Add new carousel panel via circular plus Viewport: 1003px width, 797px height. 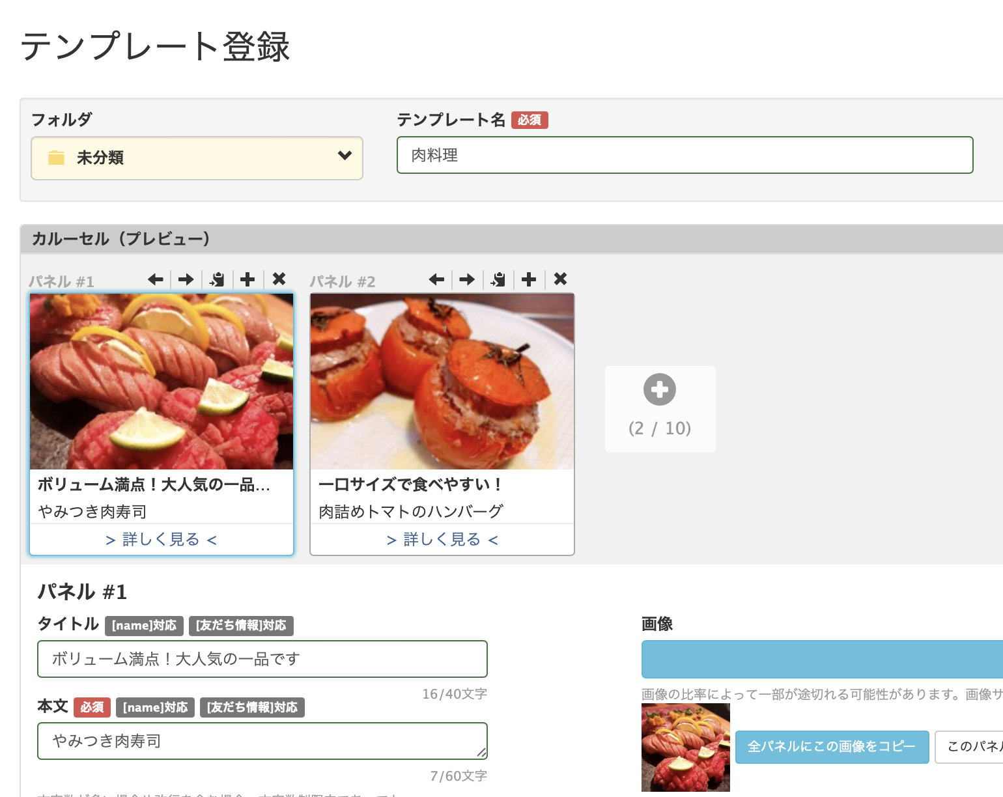[x=660, y=390]
